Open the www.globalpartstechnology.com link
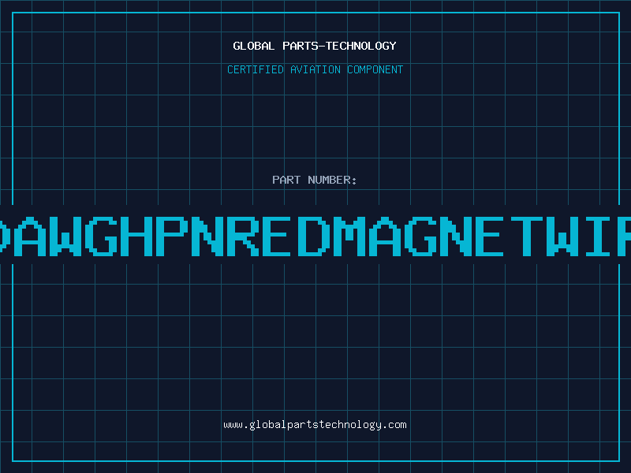The width and height of the screenshot is (631, 473). pyautogui.click(x=315, y=425)
